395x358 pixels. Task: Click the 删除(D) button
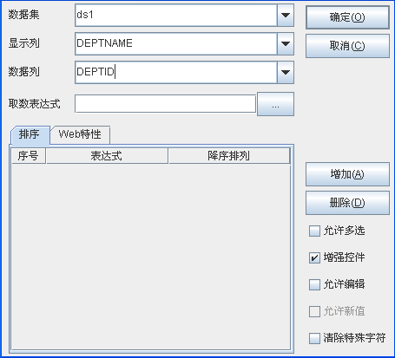coord(347,203)
